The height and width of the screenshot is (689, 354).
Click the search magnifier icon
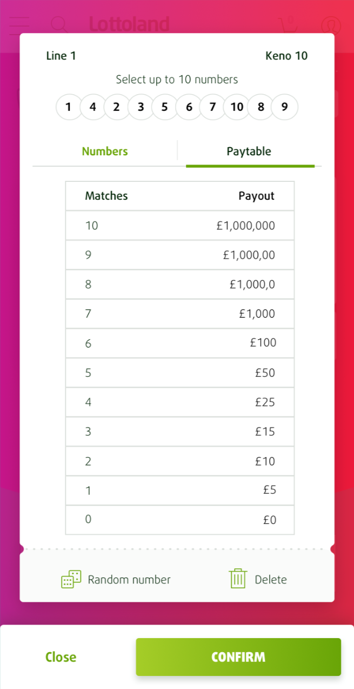[59, 25]
